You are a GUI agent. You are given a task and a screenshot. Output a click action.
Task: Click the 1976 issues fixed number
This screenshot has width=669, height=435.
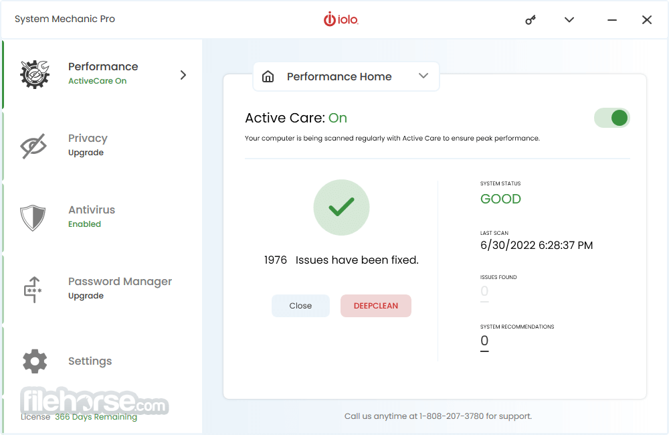point(276,260)
